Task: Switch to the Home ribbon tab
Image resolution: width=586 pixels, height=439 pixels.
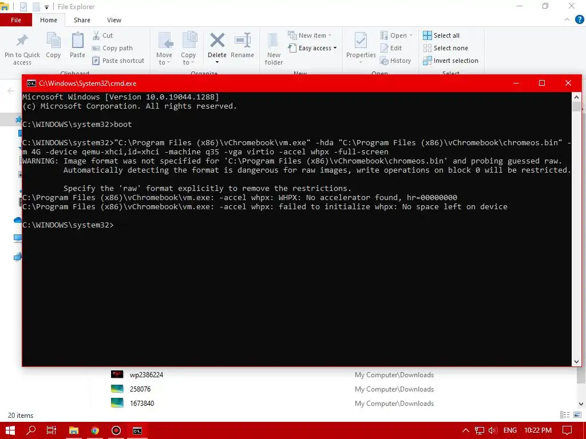Action: pos(49,20)
